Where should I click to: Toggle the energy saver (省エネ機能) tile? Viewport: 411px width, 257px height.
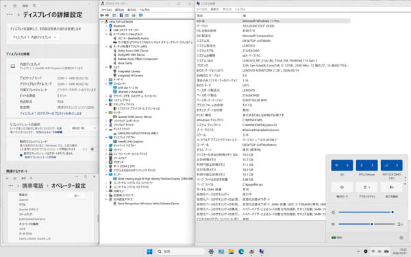click(391, 187)
